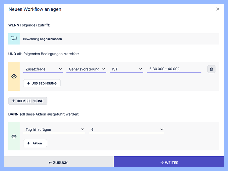The height and width of the screenshot is (171, 228).
Task: Open the IST operator dropdown
Action: coord(127,69)
